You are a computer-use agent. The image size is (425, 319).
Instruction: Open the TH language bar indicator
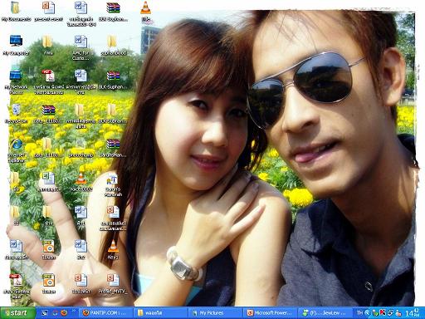(x=359, y=313)
